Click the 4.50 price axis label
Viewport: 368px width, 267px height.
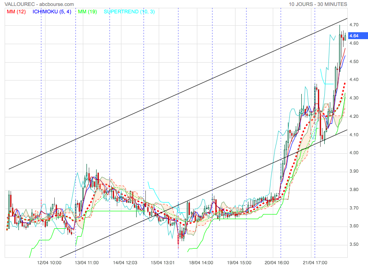point(354,62)
